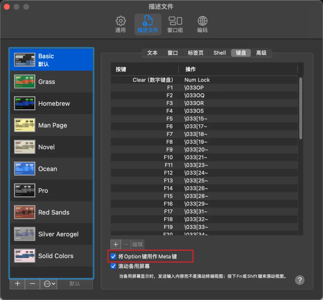The image size is (323, 300).
Task: Switch to the 文本 tab
Action: click(153, 53)
